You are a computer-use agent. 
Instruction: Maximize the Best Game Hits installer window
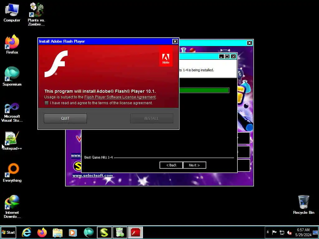[227, 57]
